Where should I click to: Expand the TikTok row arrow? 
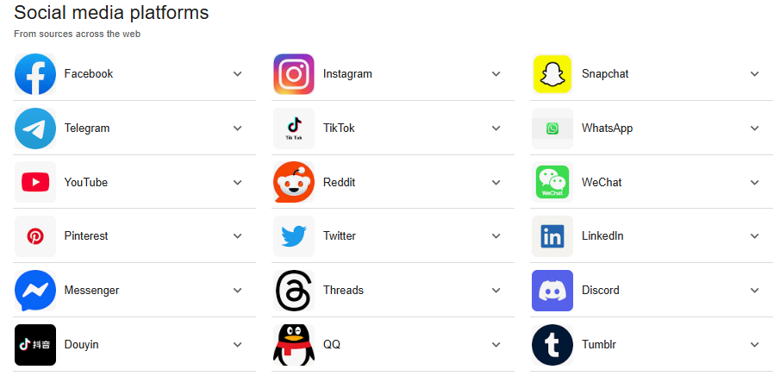click(496, 128)
